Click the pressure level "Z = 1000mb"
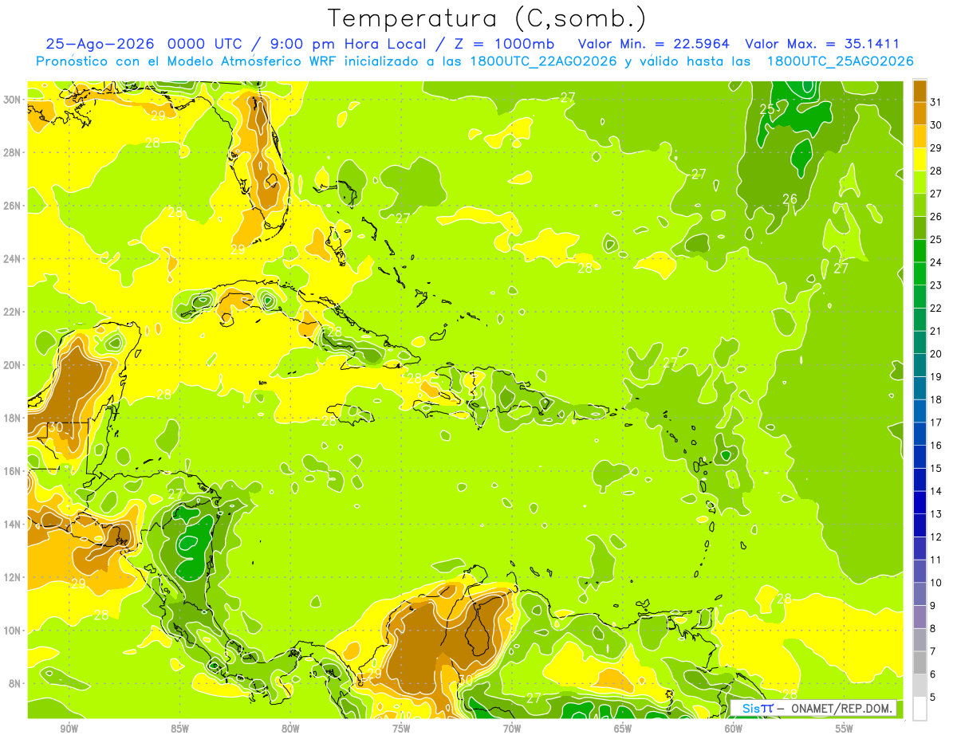957x739 pixels. [x=504, y=44]
